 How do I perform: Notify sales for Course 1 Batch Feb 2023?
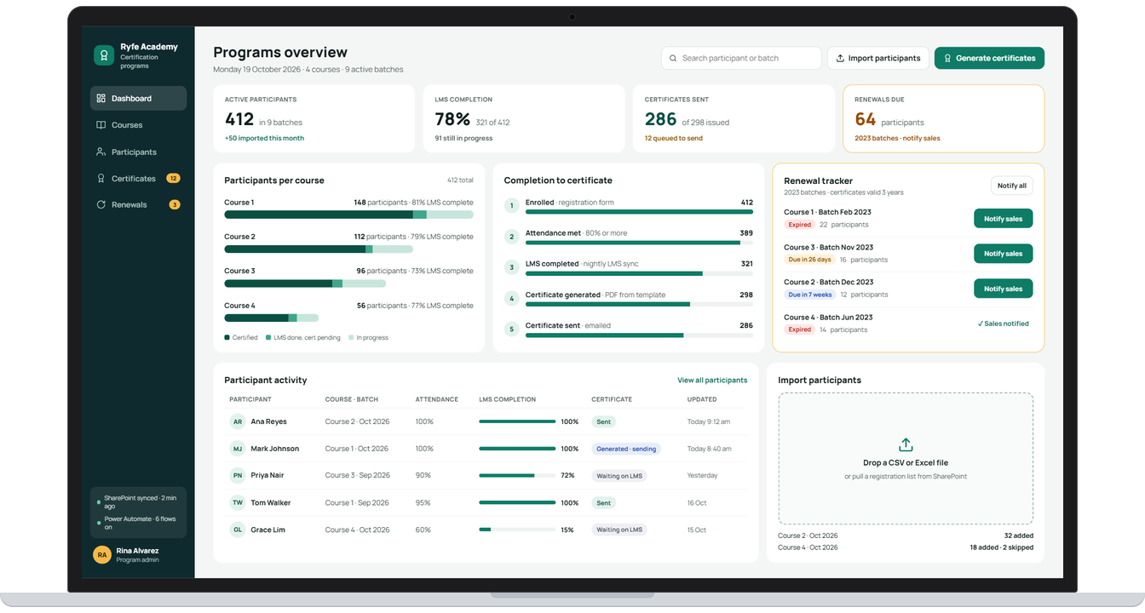[x=1003, y=219]
